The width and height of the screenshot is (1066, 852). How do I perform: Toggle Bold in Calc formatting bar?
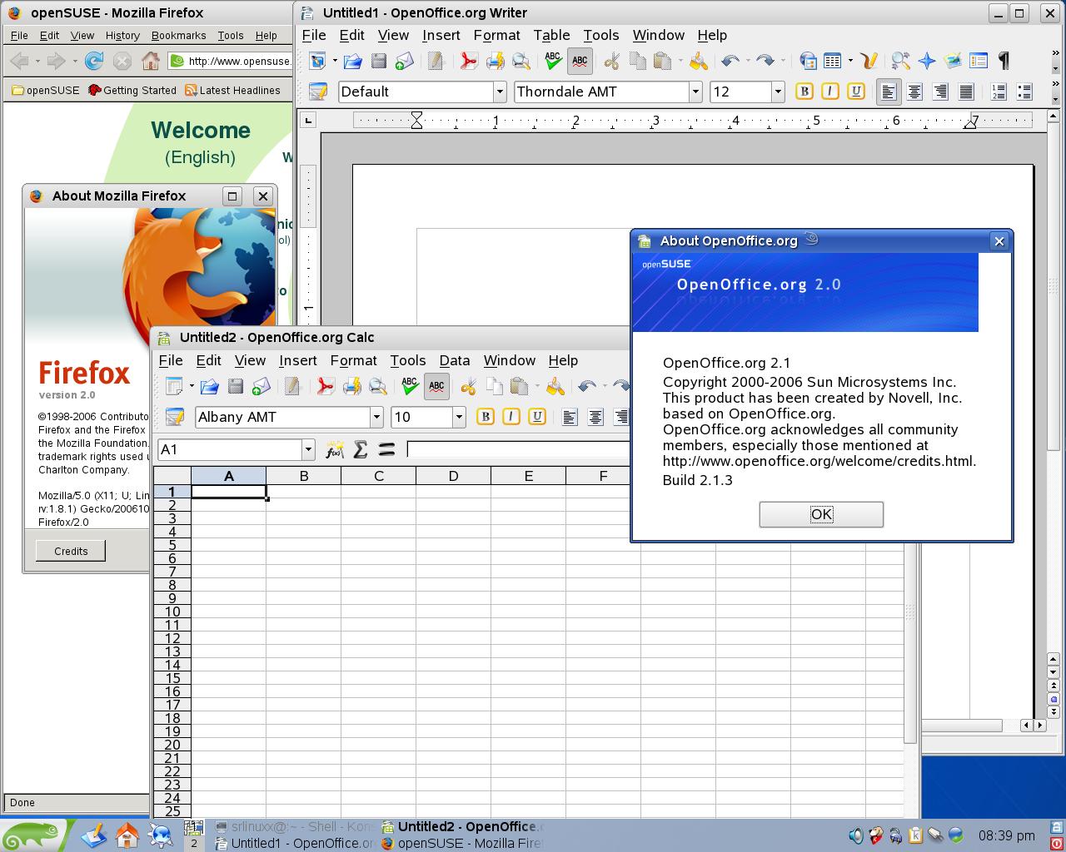pos(485,417)
